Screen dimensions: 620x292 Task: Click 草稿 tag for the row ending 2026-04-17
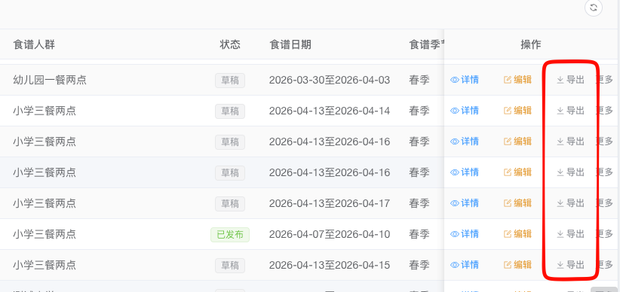pyautogui.click(x=230, y=204)
